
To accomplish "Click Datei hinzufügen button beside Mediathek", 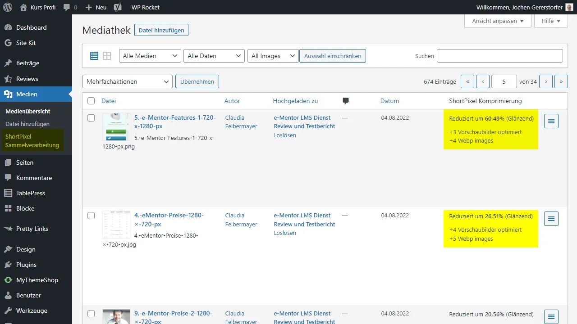I will tap(161, 30).
